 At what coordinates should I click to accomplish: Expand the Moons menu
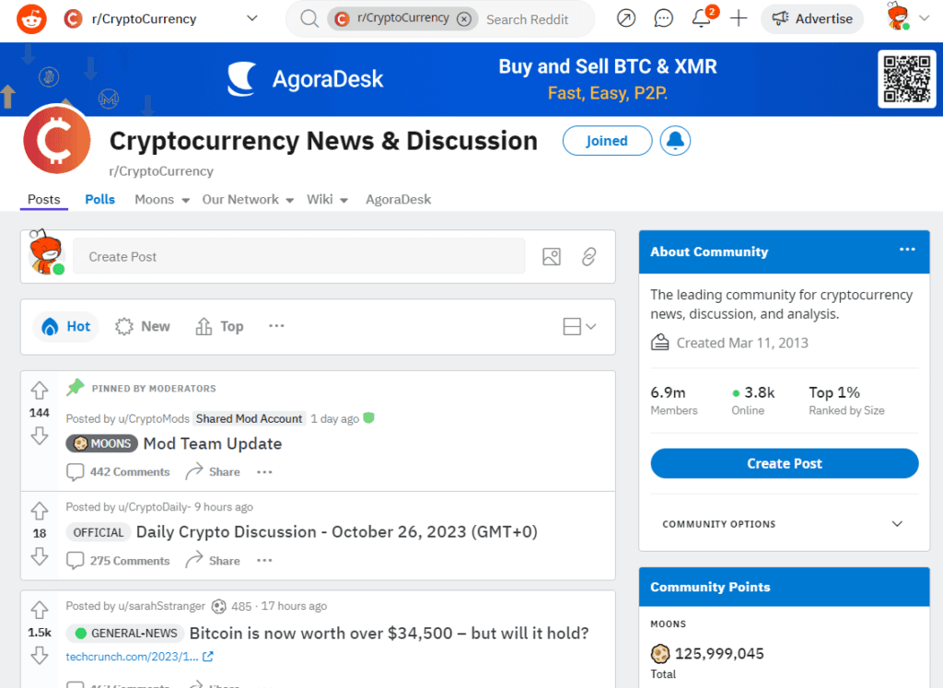pyautogui.click(x=162, y=200)
